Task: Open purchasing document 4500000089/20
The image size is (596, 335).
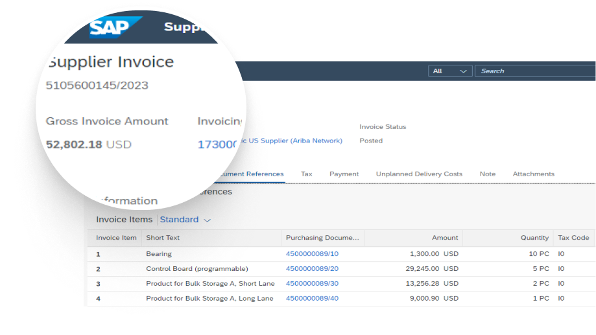Action: pos(312,268)
